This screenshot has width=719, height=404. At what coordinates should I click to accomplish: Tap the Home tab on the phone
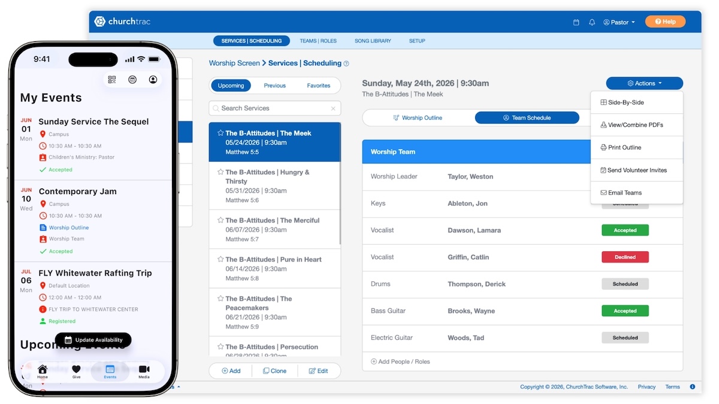[43, 372]
